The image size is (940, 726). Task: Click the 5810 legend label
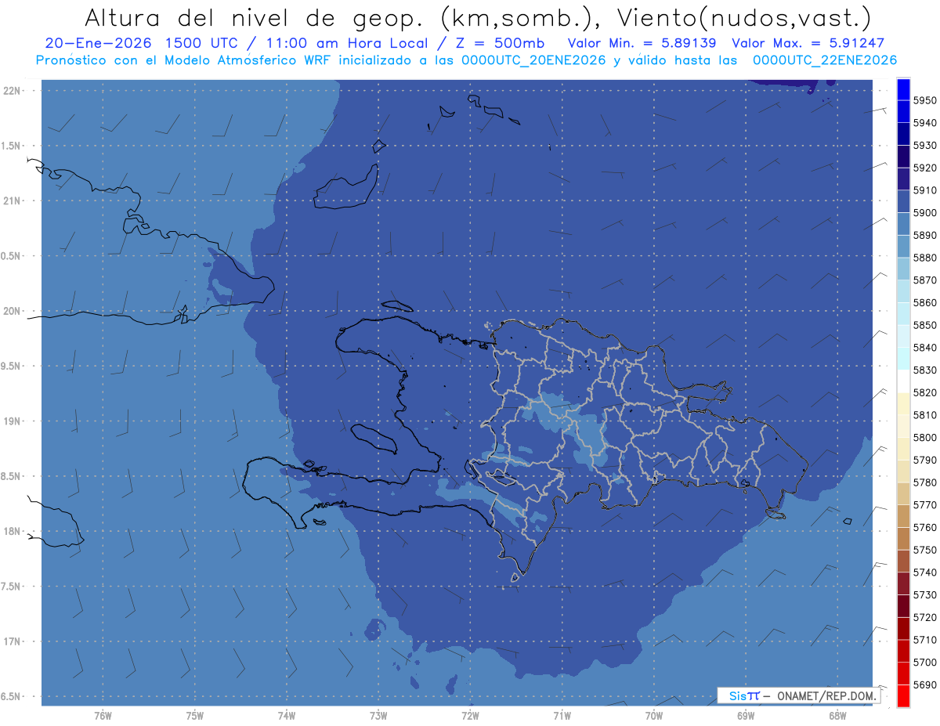point(924,415)
